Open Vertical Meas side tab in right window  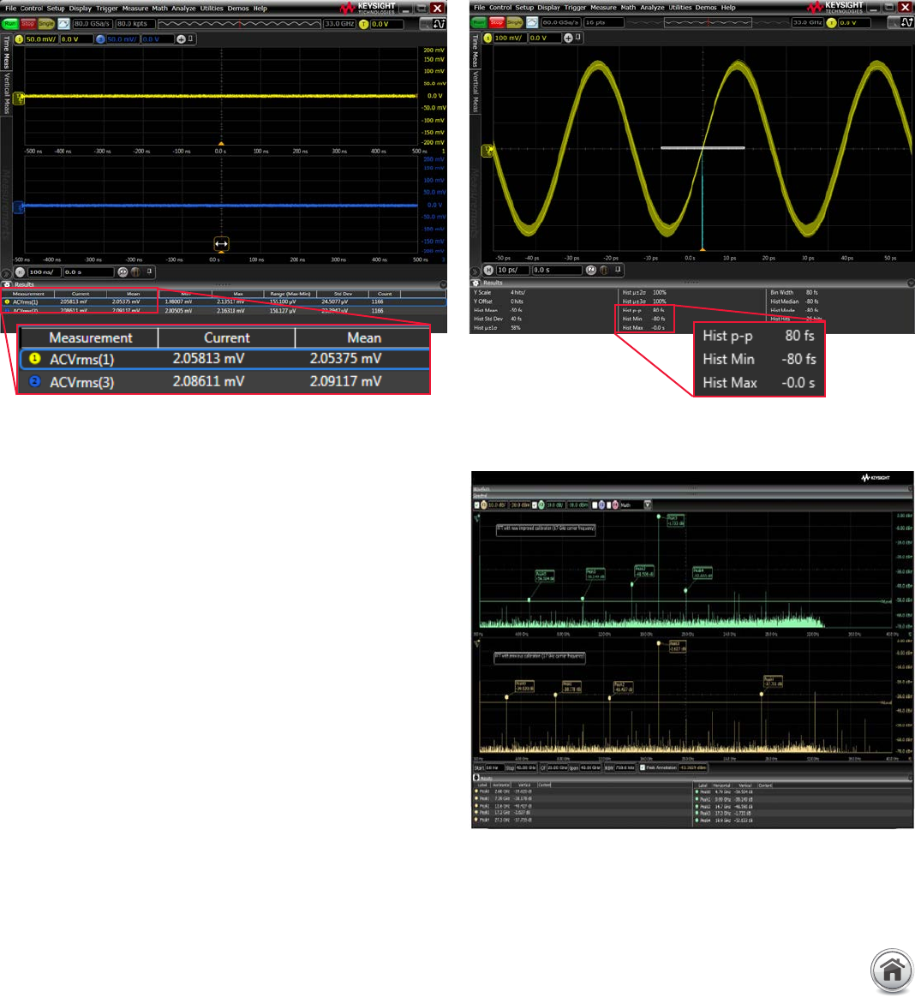click(x=475, y=91)
